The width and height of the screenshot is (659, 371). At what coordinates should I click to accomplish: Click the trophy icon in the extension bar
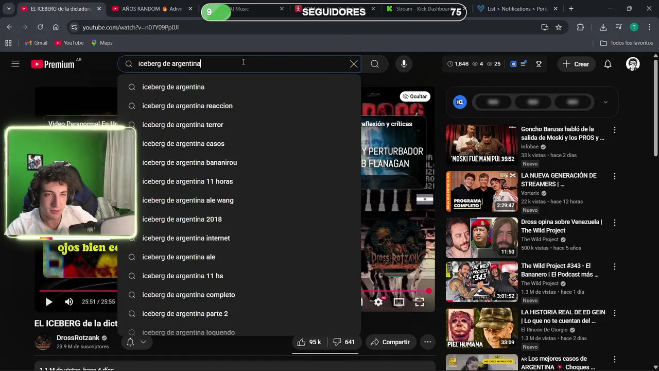539,64
